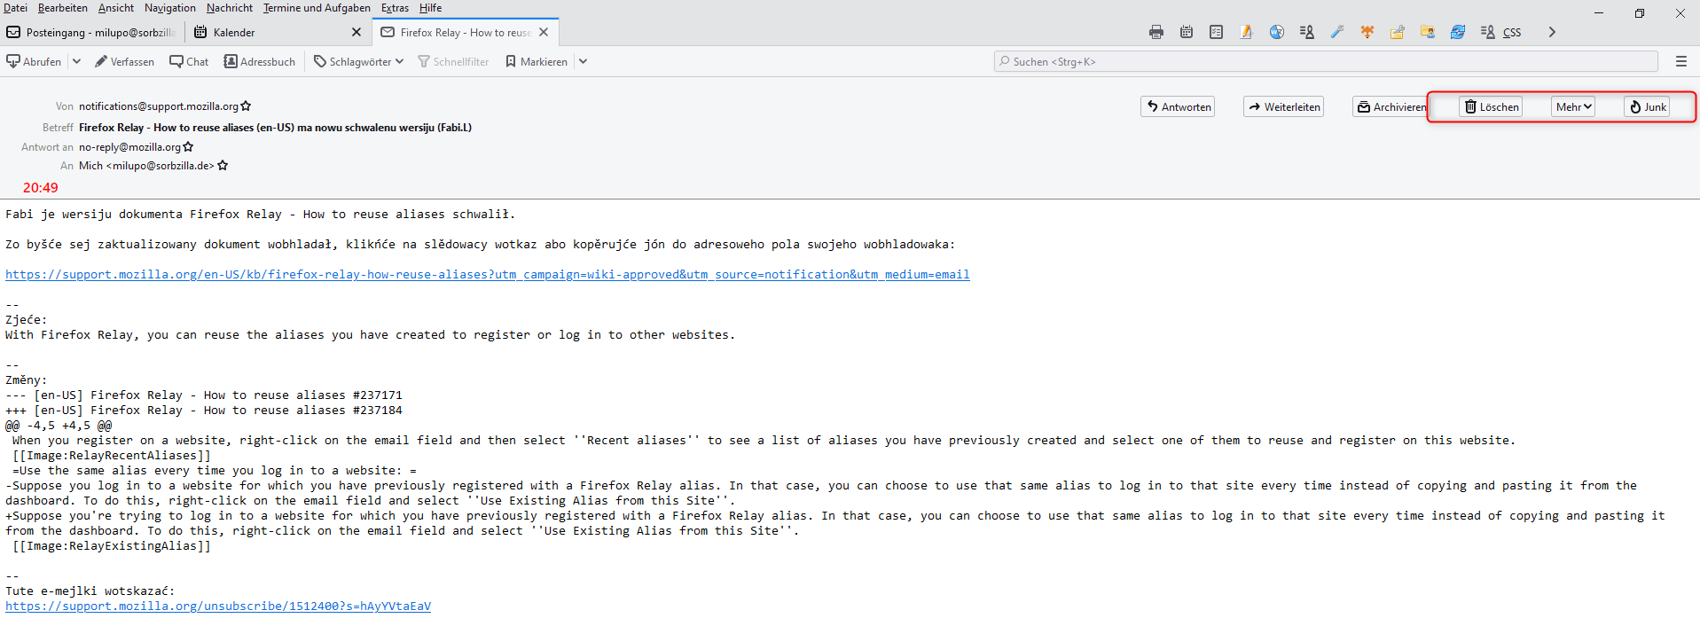Click Antworten to reply

point(1178,106)
